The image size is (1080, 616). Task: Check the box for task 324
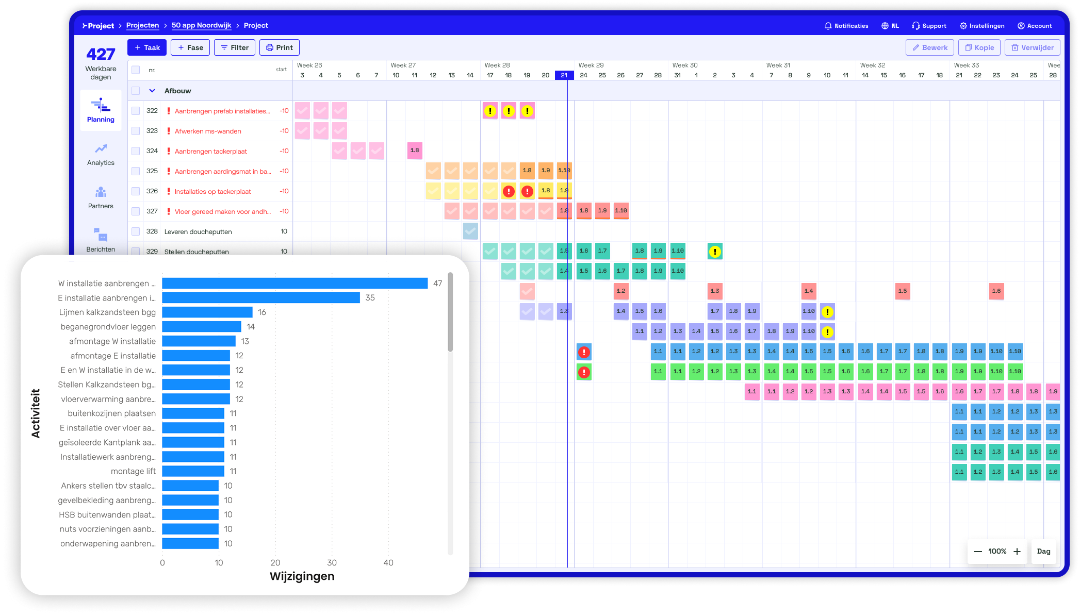136,151
